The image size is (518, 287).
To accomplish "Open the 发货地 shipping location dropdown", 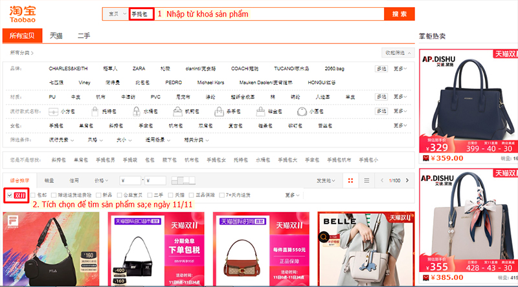I will point(326,180).
